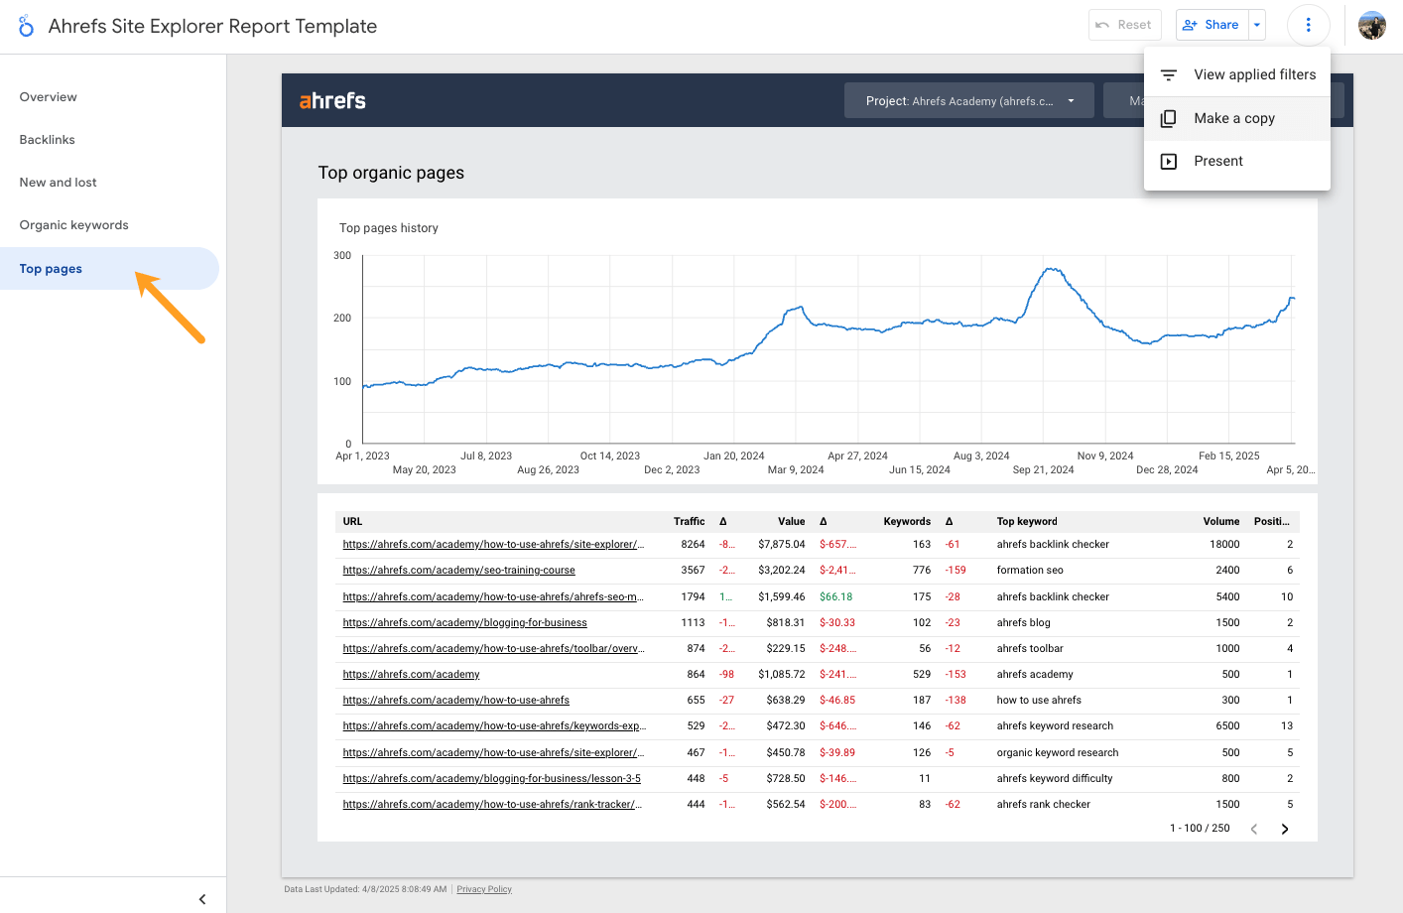Image resolution: width=1403 pixels, height=913 pixels.
Task: Click the Looker Studio logo
Action: tap(26, 25)
